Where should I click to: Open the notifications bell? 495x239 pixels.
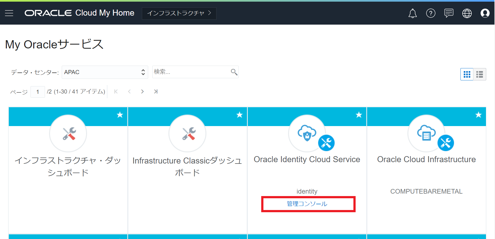(x=412, y=13)
